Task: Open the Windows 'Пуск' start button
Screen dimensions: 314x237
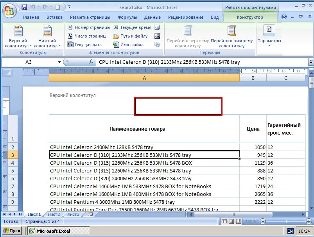Action: coord(12,231)
